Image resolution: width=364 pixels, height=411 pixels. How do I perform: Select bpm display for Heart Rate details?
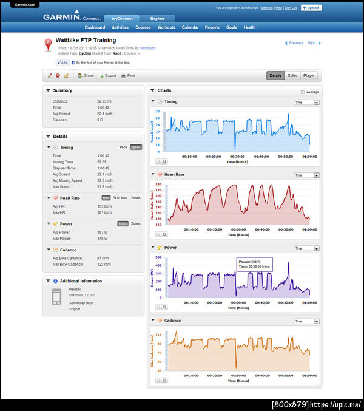[x=106, y=198]
